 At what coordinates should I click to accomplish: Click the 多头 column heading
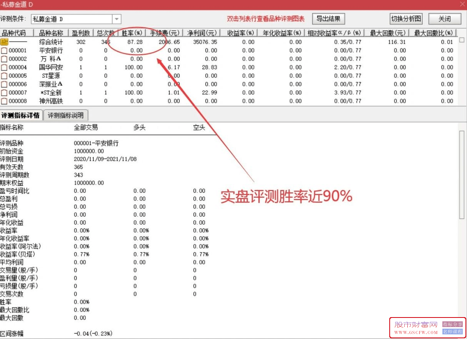[139, 127]
